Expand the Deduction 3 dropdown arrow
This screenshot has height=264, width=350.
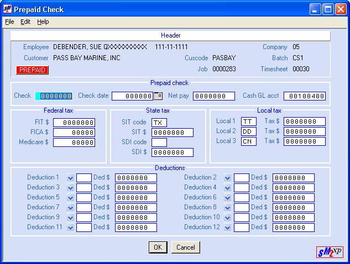(x=70, y=188)
